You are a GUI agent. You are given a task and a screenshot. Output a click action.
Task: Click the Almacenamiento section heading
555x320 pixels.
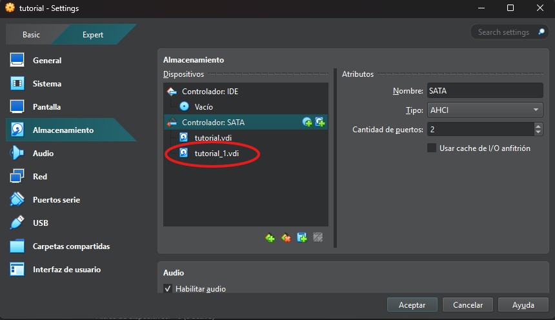pos(194,60)
